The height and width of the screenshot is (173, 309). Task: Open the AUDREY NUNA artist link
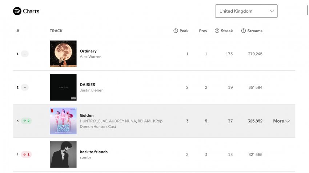pyautogui.click(x=123, y=121)
